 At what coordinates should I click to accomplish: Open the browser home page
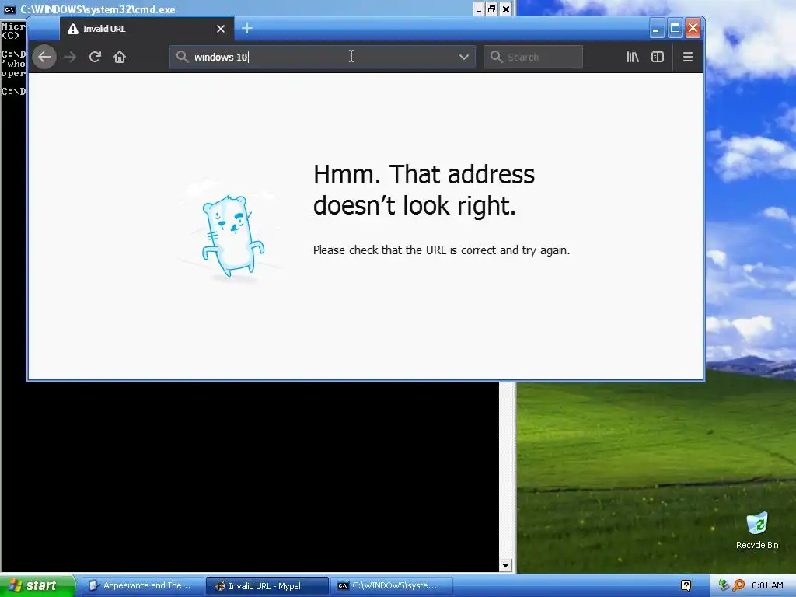pos(119,57)
